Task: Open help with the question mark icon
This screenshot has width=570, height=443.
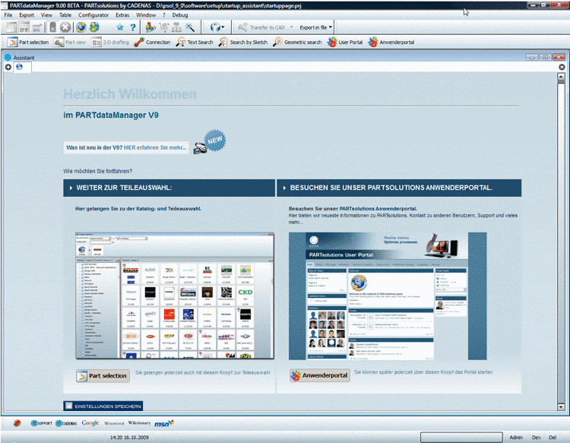Action: pos(133,27)
